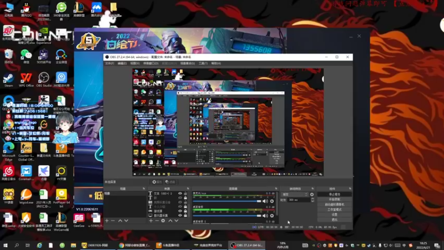Screen dimensions: 444x250
Task: Open GeeGee desktop shortcut
Action: pos(79,220)
